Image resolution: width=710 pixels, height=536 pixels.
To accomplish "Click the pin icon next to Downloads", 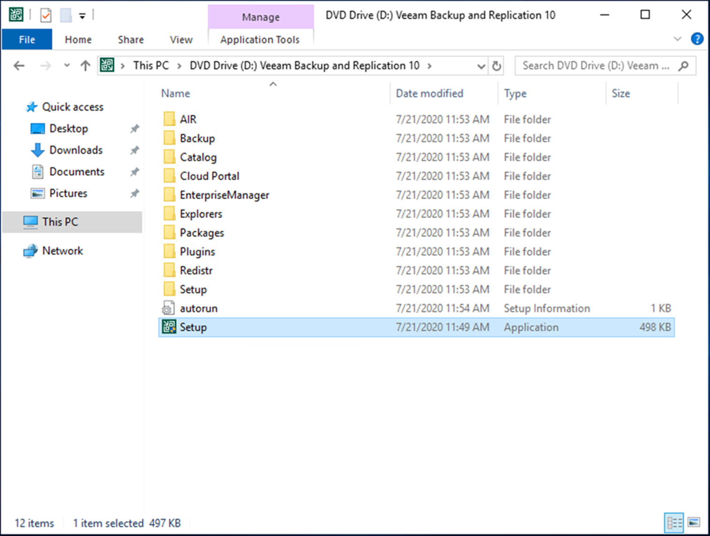I will [135, 150].
